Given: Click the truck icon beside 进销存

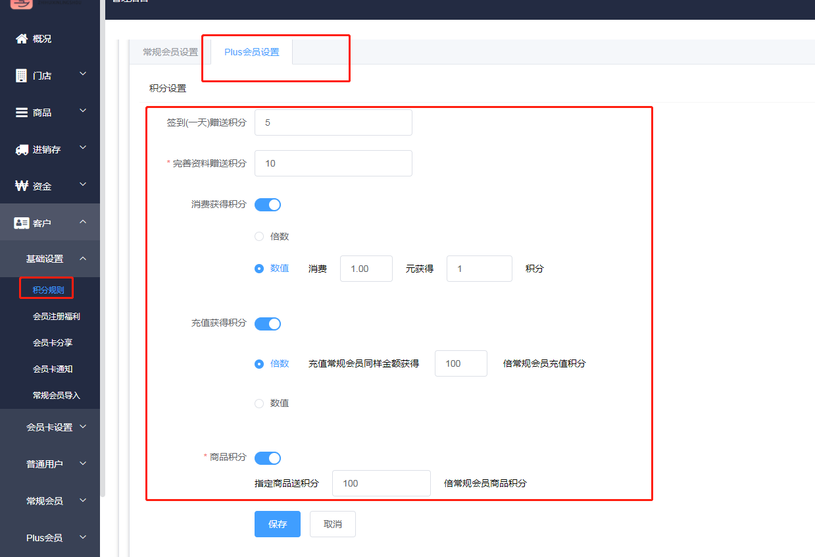Looking at the screenshot, I should point(21,149).
